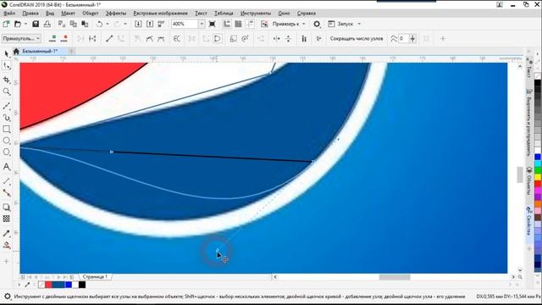Select the Rectangle tool
This screenshot has height=305, width=542.
coord(6,129)
